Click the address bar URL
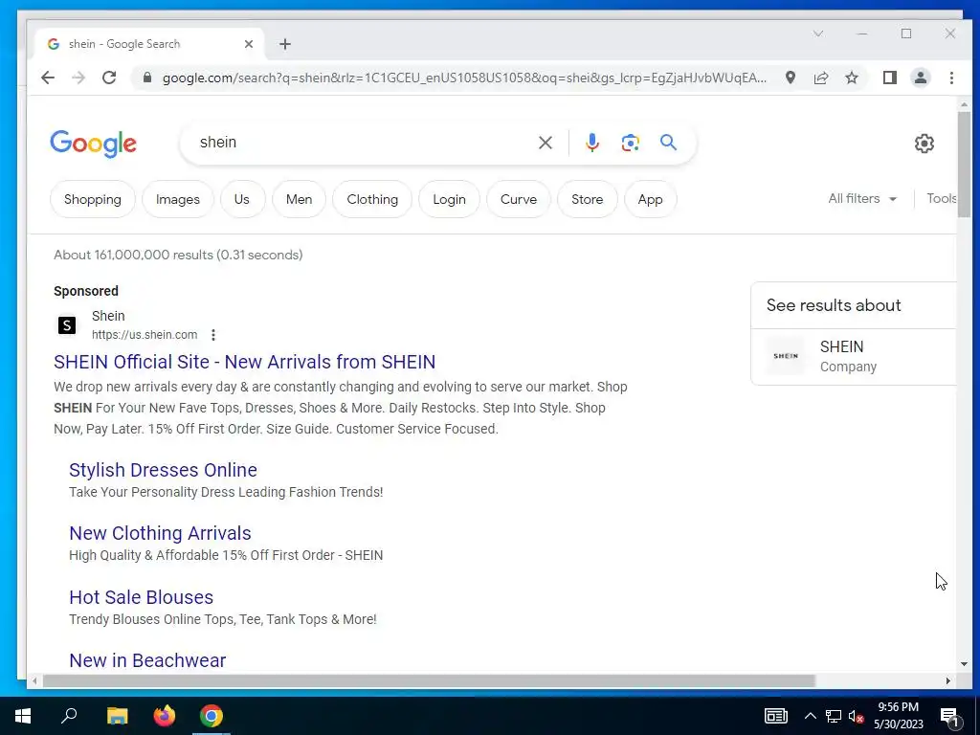Image resolution: width=980 pixels, height=735 pixels. click(464, 78)
